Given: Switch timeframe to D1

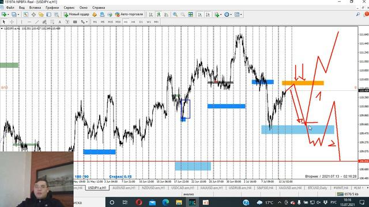Looking at the screenshot, I should pyautogui.click(x=141, y=22).
